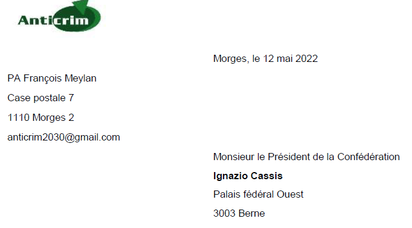412x228 pixels.
Task: Click the line Case postale 7
Action: [40, 98]
